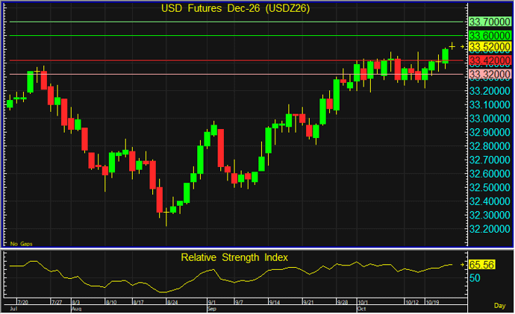
Task: Click the 33.20000 price axis value
Action: (490, 91)
